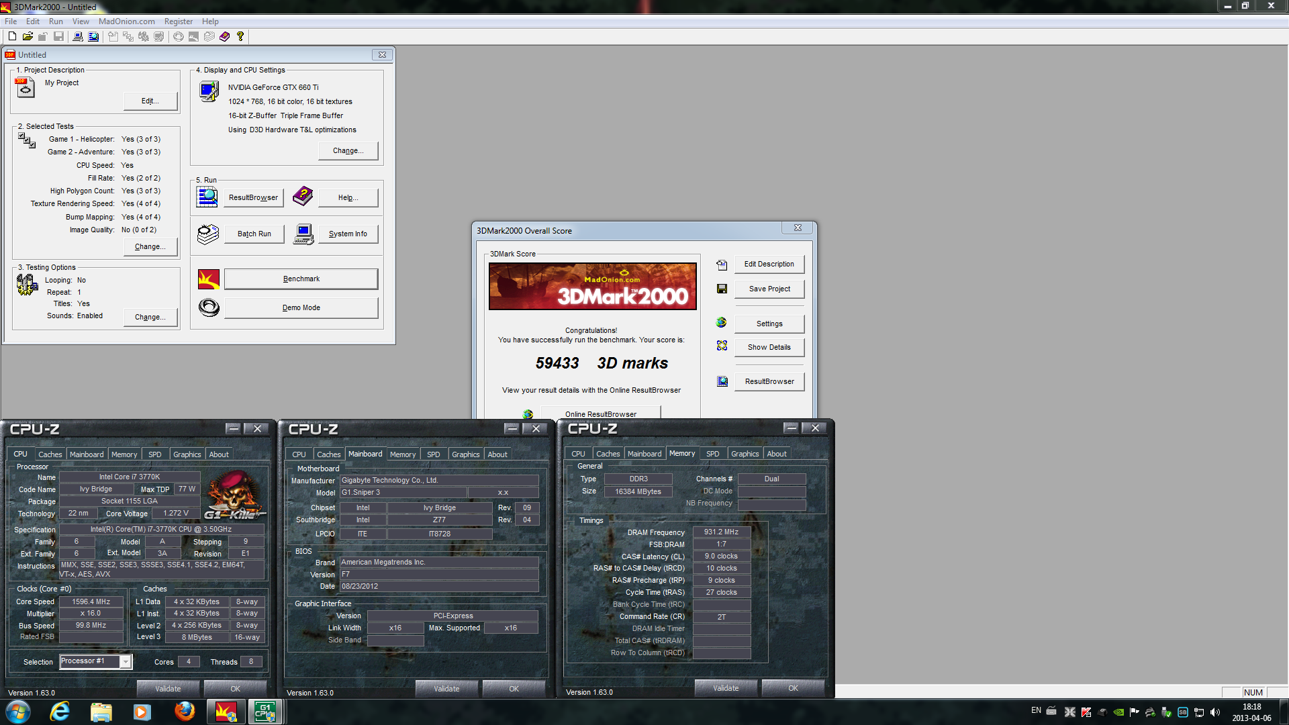This screenshot has width=1289, height=725.
Task: Click the floppy icon next to Save Project
Action: pyautogui.click(x=722, y=289)
